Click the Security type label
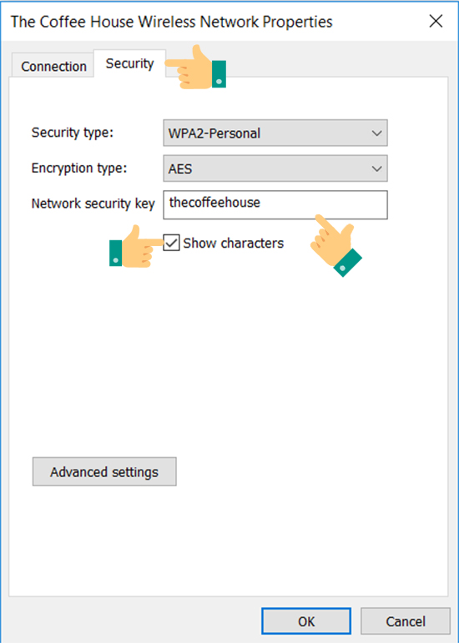The image size is (459, 643). 73,133
